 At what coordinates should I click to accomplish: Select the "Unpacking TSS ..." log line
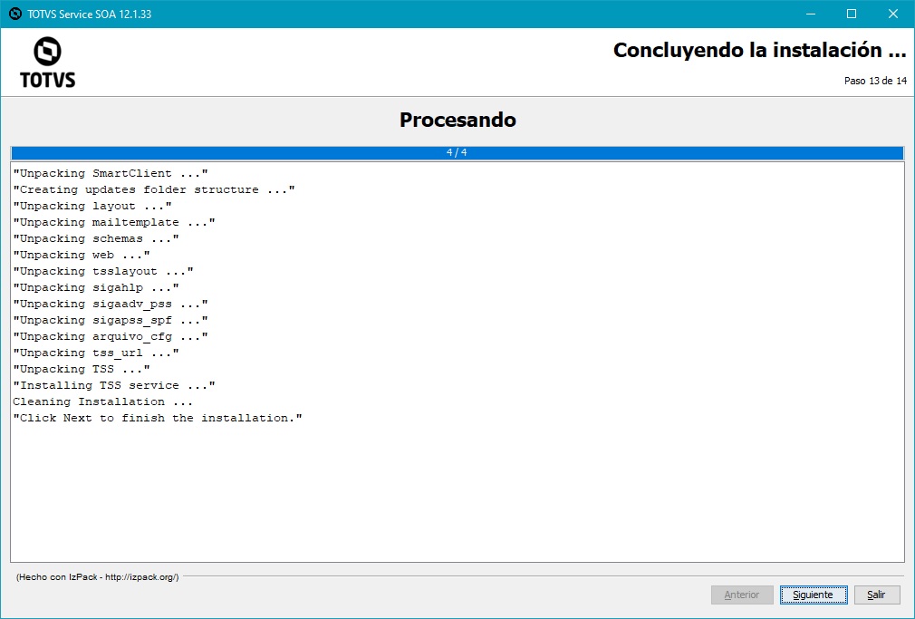click(82, 370)
